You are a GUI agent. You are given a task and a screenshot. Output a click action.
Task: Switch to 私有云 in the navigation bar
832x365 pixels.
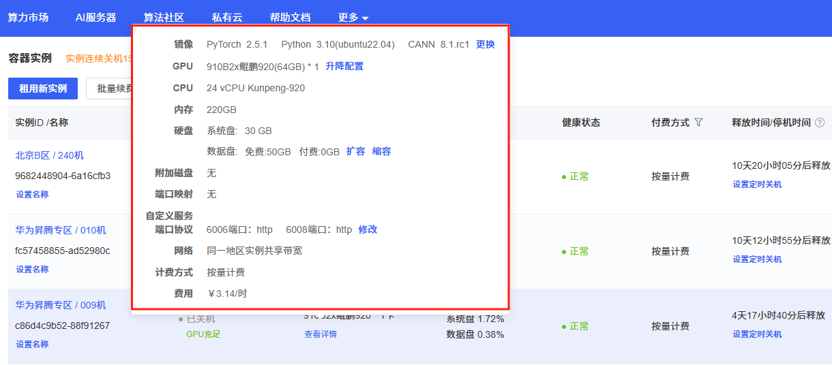[227, 18]
